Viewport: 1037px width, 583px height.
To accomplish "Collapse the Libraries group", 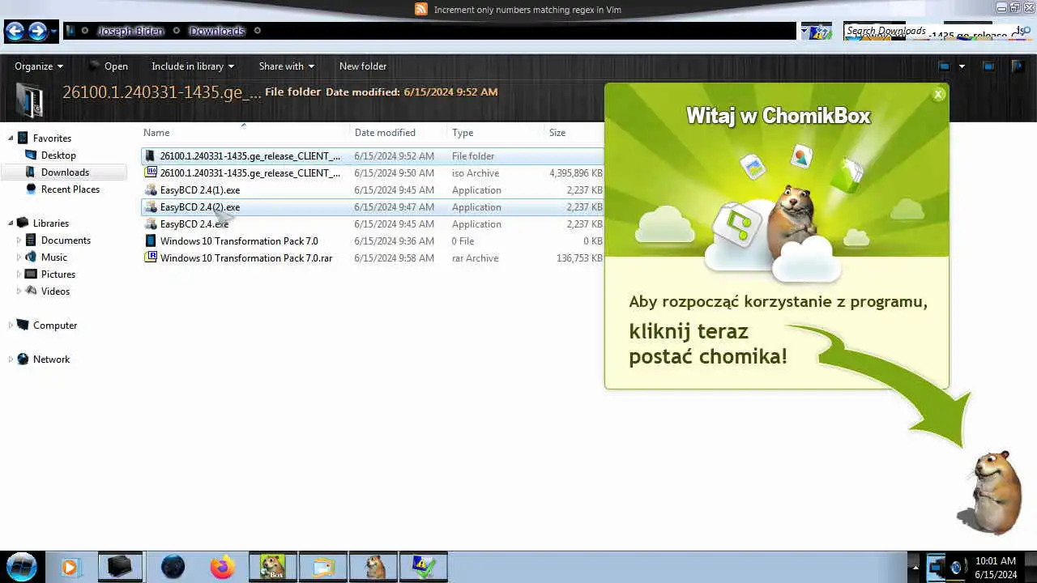I will click(11, 223).
